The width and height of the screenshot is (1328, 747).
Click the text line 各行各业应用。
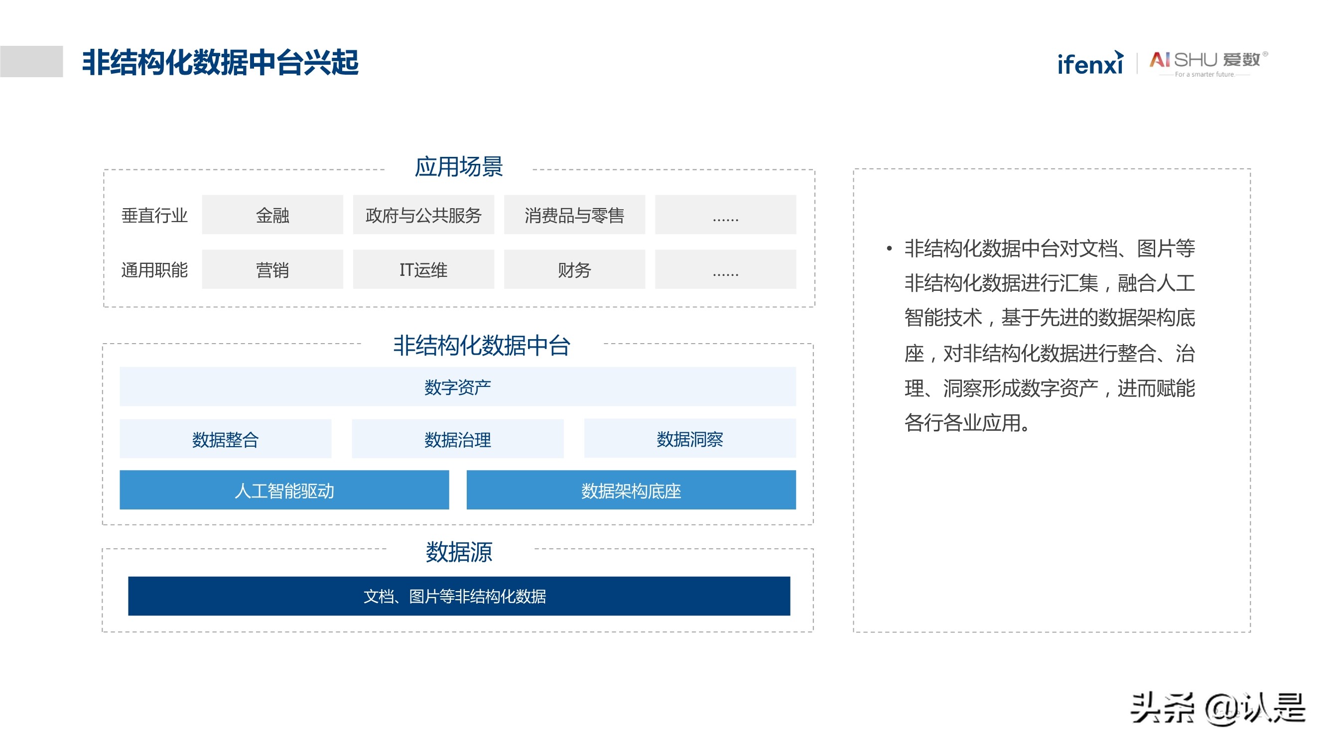coord(967,423)
